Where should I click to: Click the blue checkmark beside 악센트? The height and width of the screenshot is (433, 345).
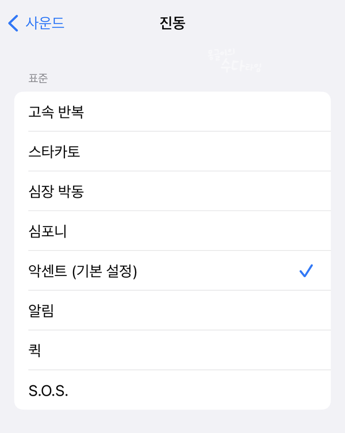[x=306, y=271]
